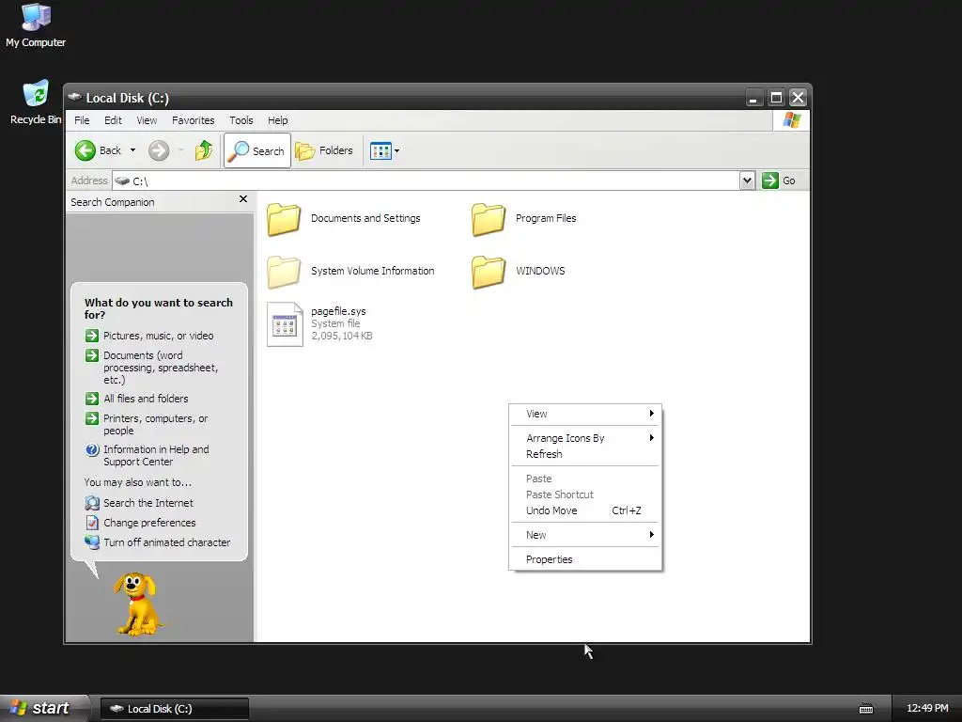The width and height of the screenshot is (962, 722).
Task: Expand the New submenu
Action: (586, 535)
